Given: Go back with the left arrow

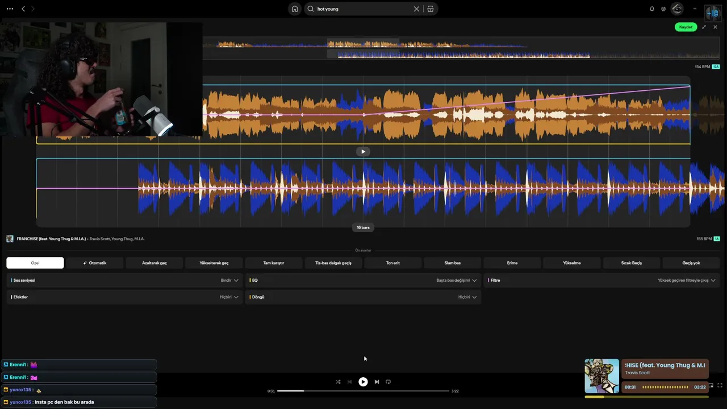Looking at the screenshot, I should point(23,9).
